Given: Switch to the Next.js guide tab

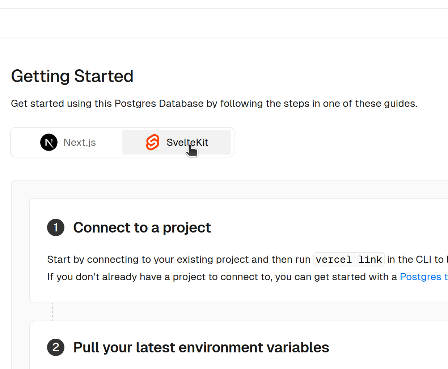Looking at the screenshot, I should [68, 142].
